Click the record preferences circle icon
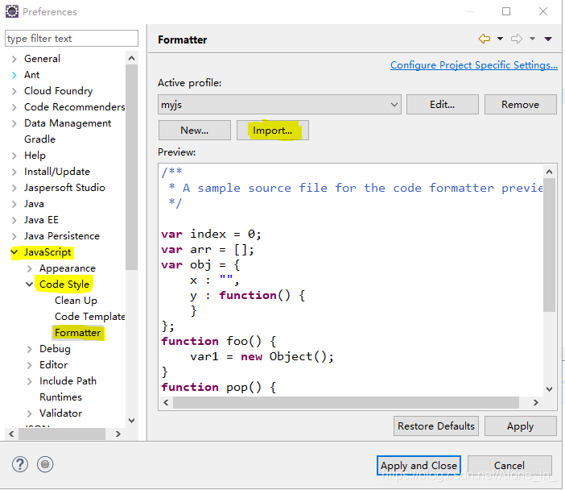The width and height of the screenshot is (565, 490). click(x=45, y=464)
